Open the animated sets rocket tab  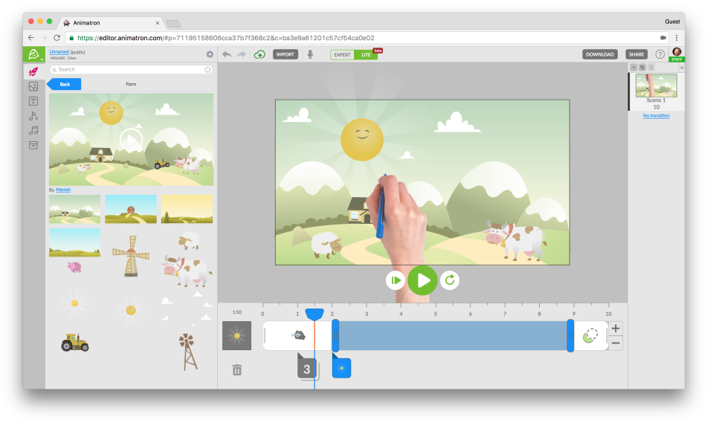pyautogui.click(x=33, y=71)
